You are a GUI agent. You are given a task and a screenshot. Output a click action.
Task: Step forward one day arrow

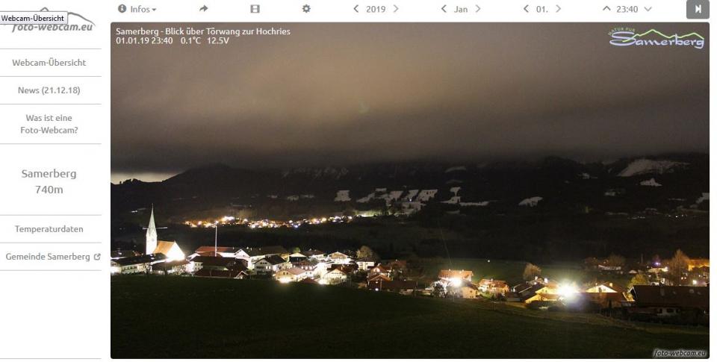pyautogui.click(x=558, y=9)
